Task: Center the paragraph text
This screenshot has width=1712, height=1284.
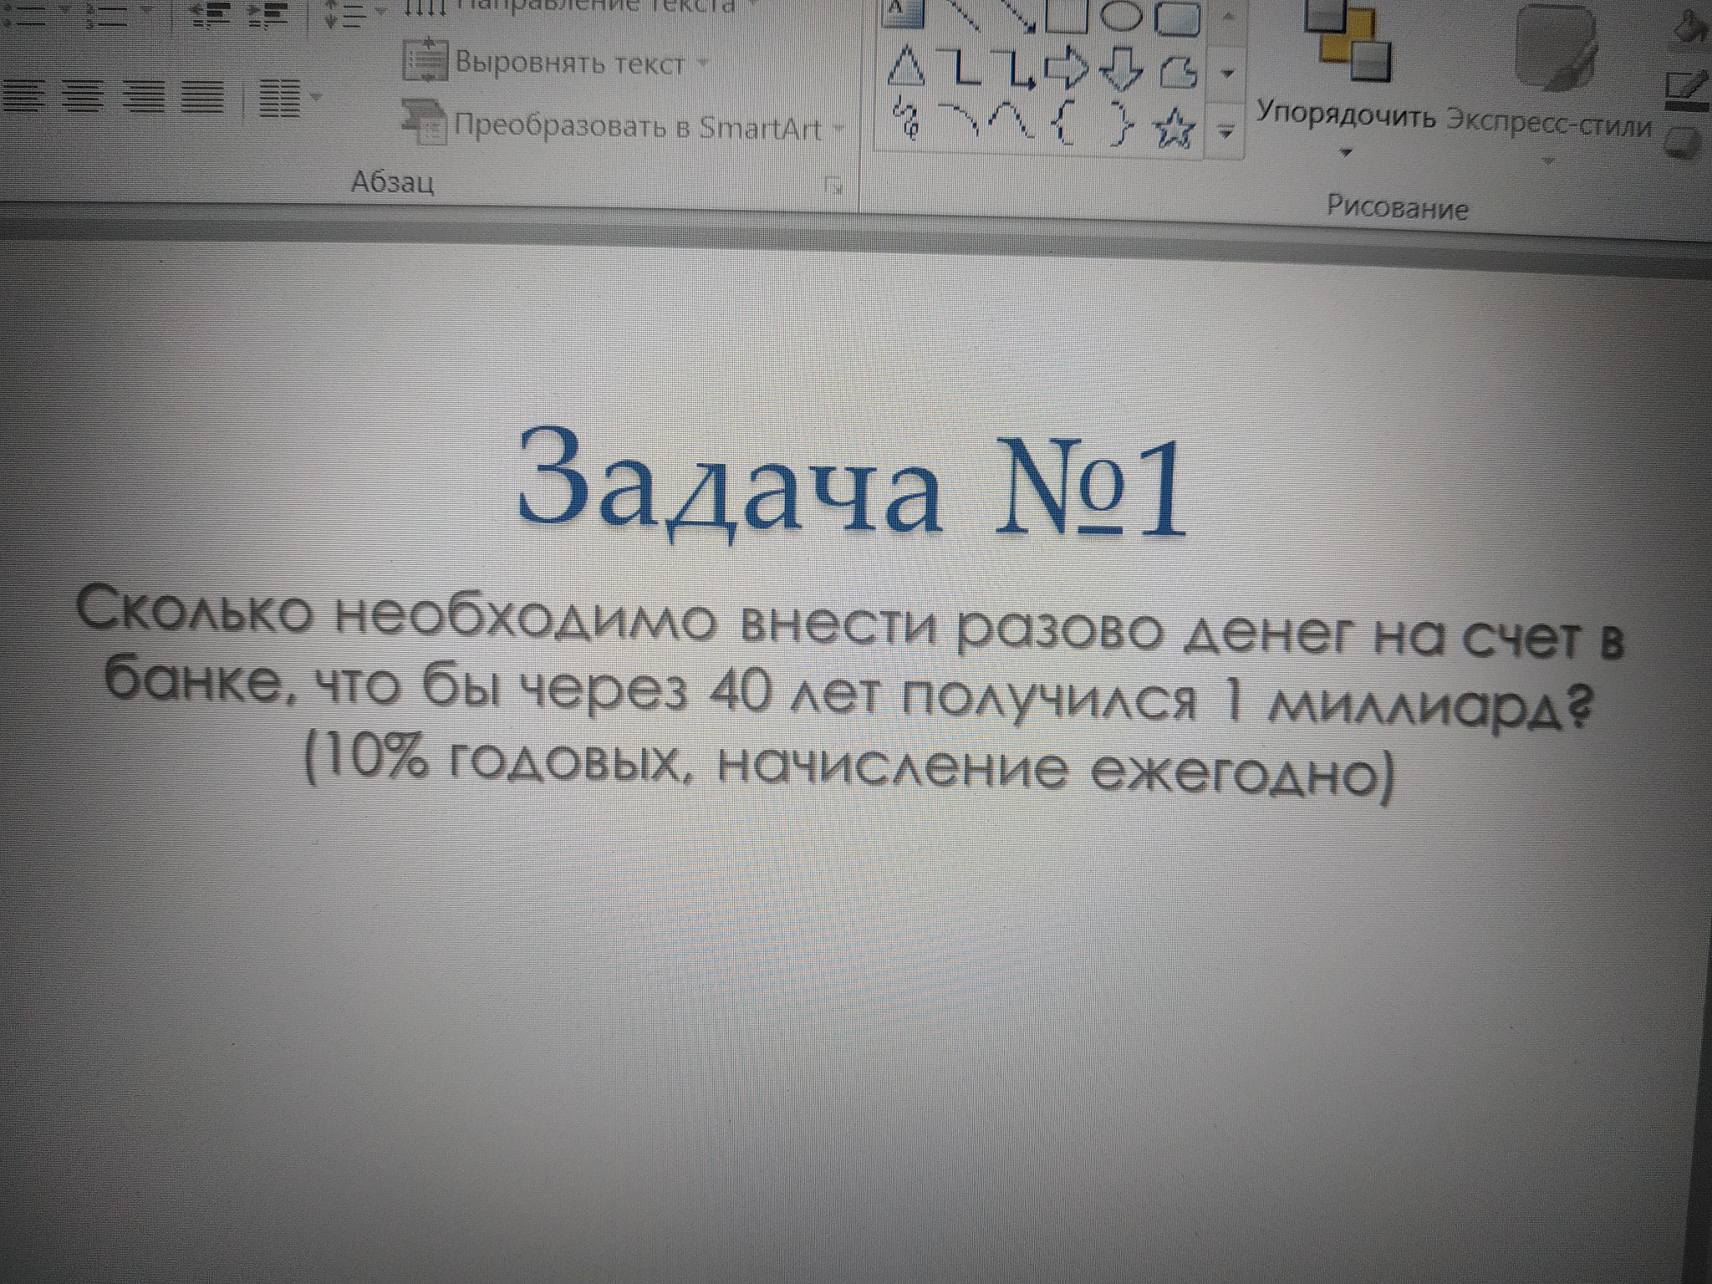Action: tap(83, 98)
